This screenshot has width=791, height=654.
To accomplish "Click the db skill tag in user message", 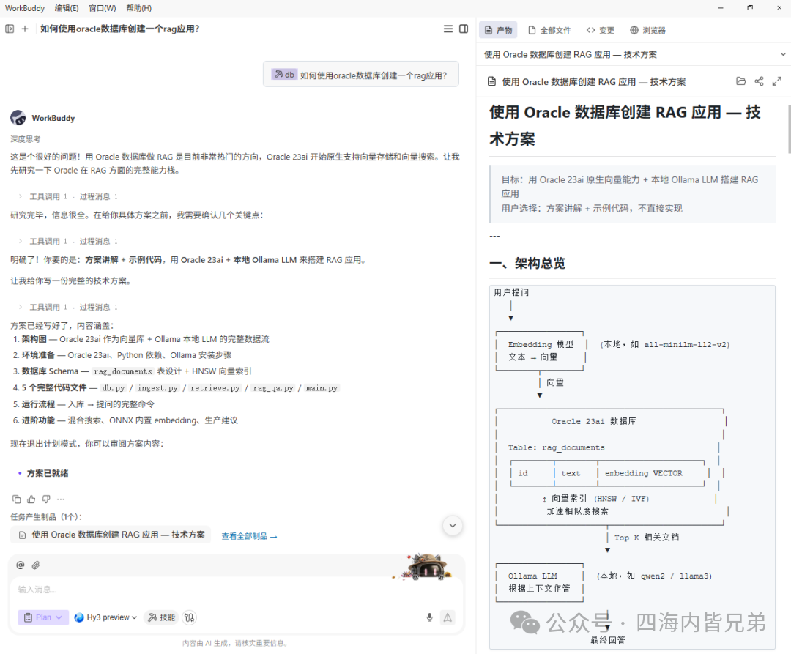I will 284,75.
